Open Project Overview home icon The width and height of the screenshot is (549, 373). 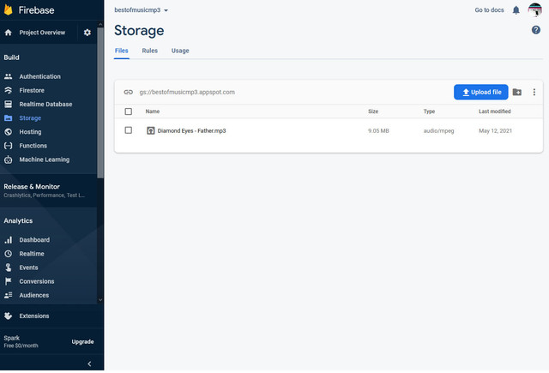point(9,33)
